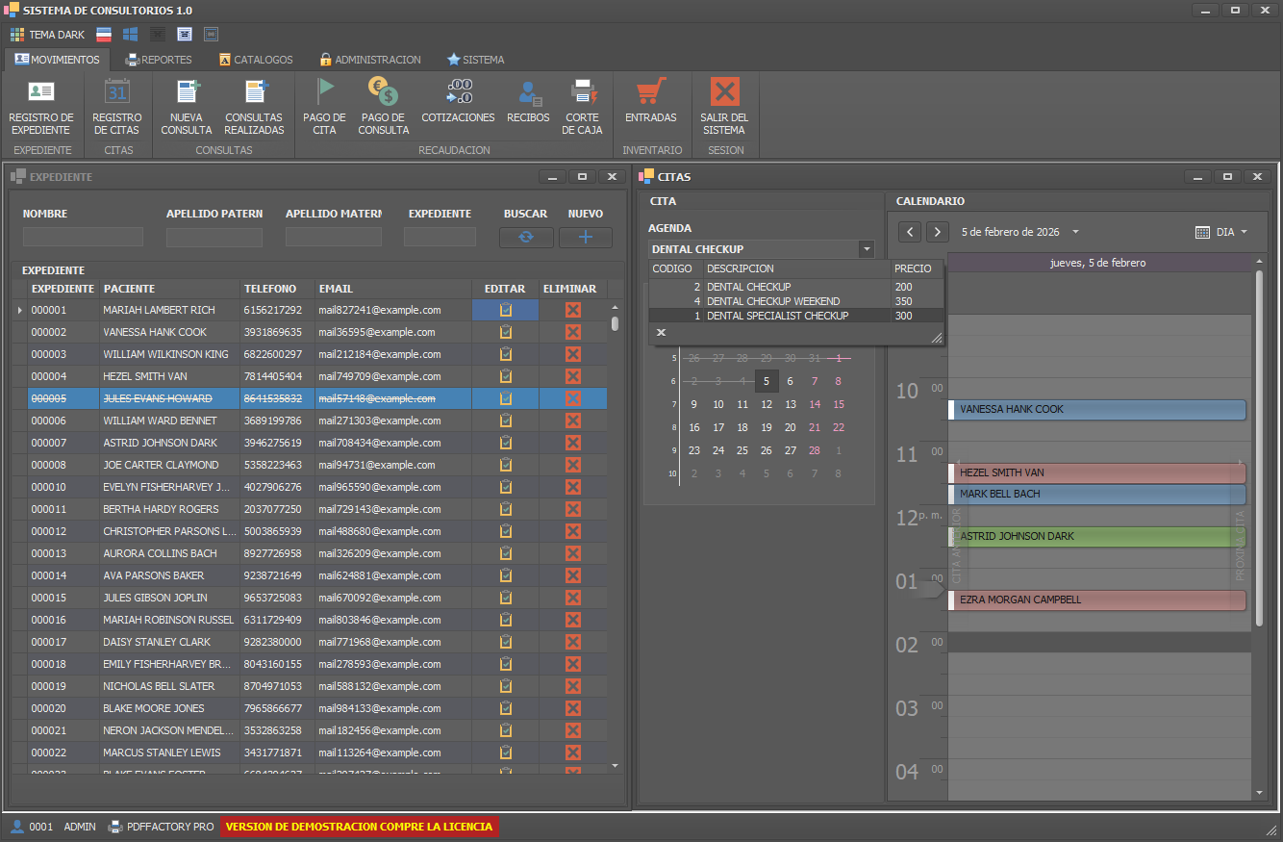Expand the date picker next to 5 de febrero
The width and height of the screenshot is (1283, 842).
point(1075,232)
